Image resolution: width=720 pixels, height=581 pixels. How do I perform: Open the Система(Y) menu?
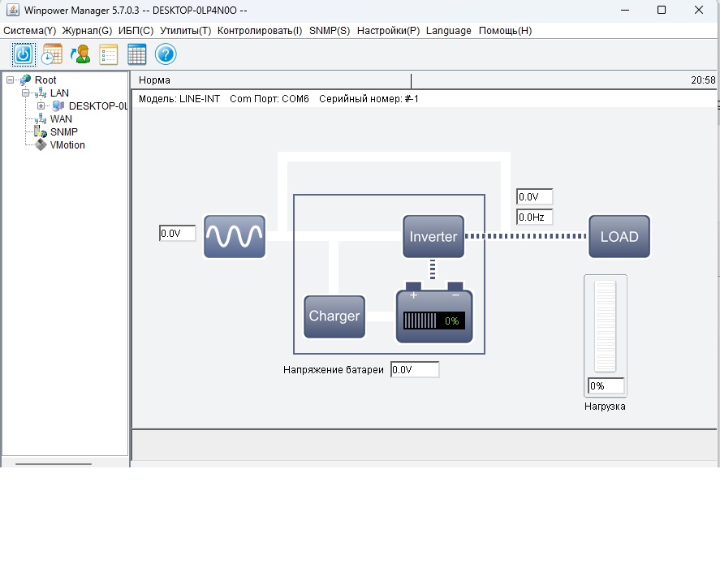point(30,30)
